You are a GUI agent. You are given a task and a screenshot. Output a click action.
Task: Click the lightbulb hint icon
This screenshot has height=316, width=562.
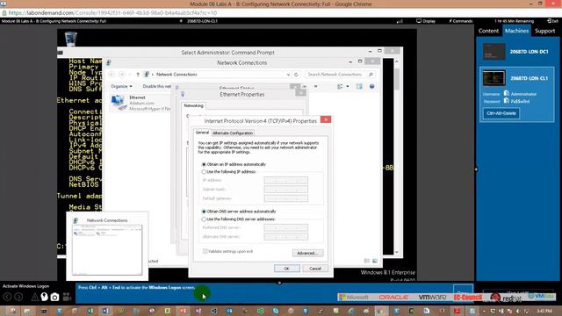pyautogui.click(x=44, y=297)
